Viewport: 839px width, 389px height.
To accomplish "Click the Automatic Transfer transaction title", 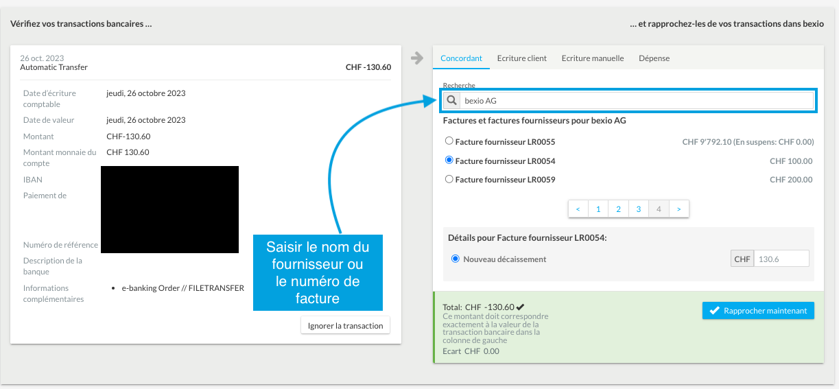I will [54, 67].
